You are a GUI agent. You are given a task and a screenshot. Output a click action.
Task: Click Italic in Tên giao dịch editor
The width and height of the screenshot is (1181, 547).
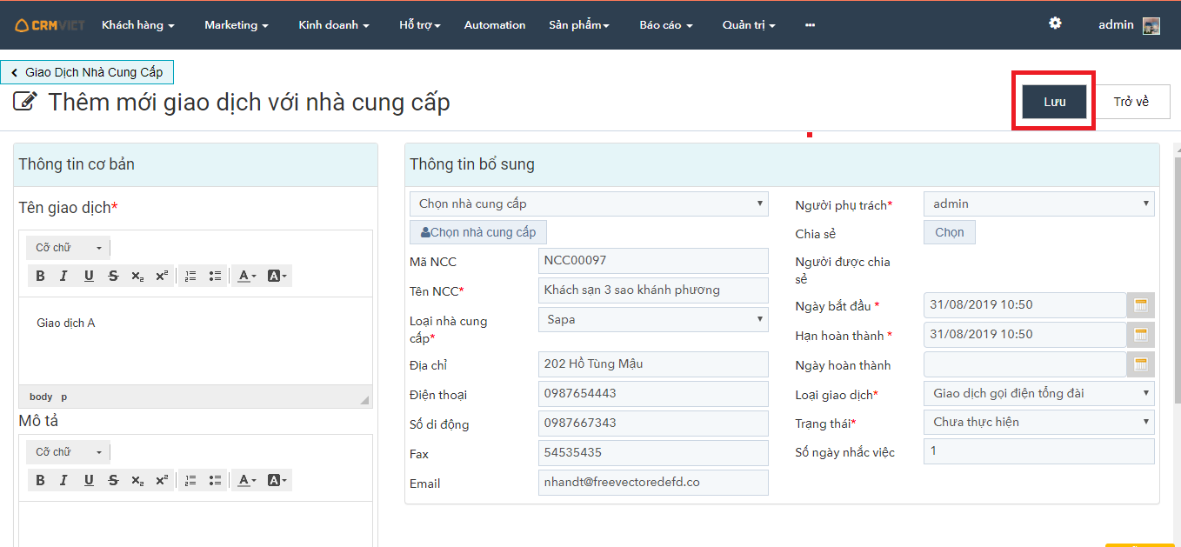(63, 276)
